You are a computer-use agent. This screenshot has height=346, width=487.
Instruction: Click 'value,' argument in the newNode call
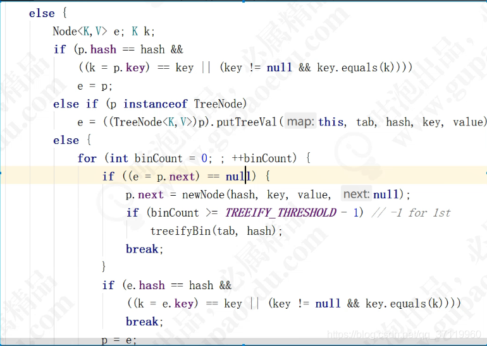(314, 194)
